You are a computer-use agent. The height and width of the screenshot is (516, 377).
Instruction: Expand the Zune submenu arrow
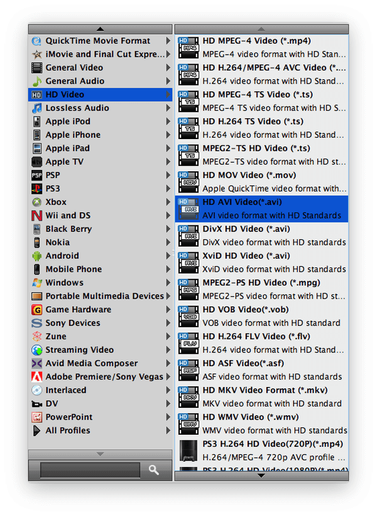[x=168, y=337]
